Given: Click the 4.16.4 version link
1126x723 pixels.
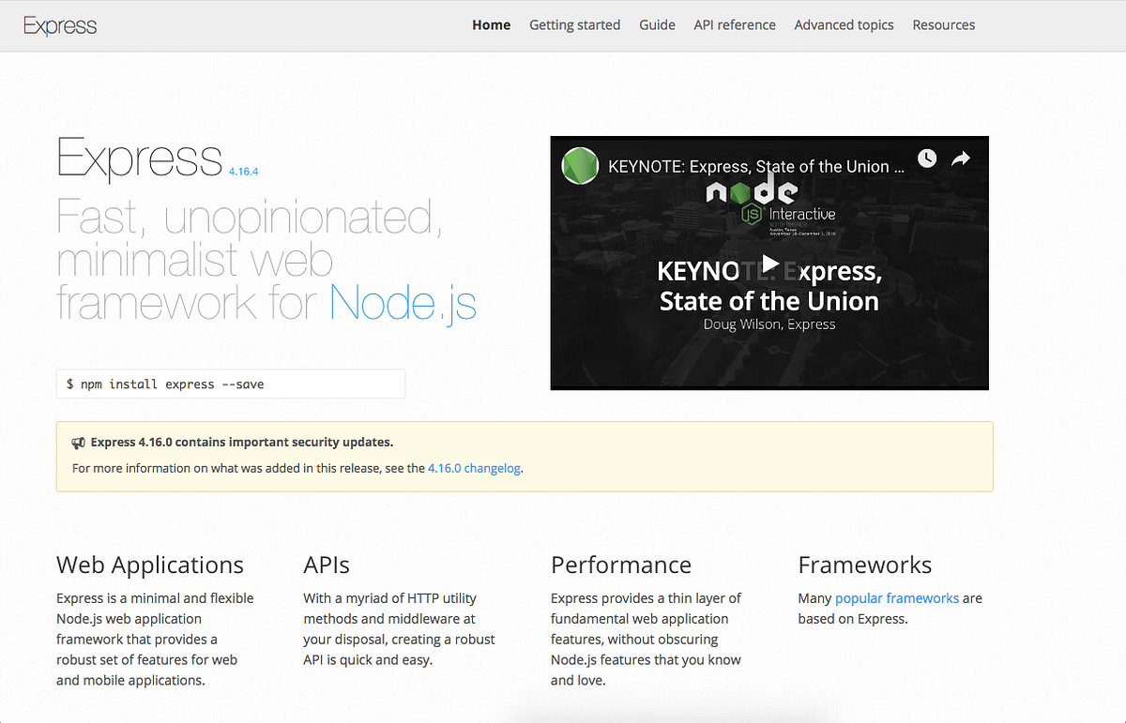Looking at the screenshot, I should point(244,172).
